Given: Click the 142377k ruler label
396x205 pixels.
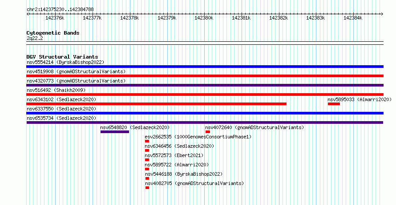Looking at the screenshot, I should tap(92, 18).
